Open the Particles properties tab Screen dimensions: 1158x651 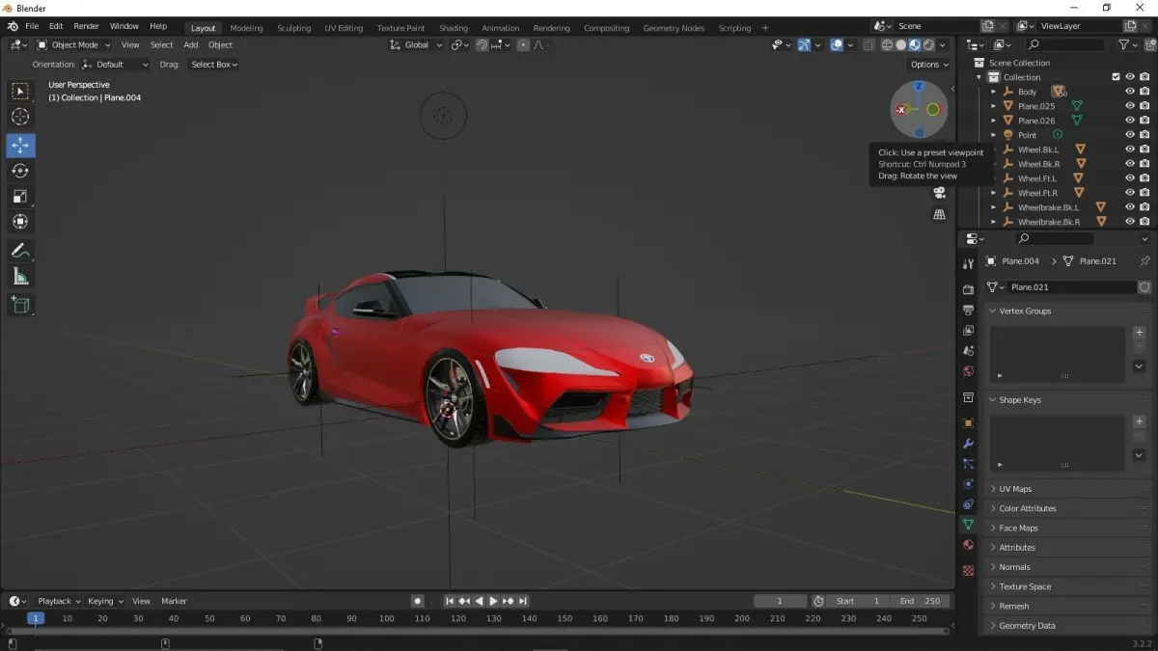[x=968, y=464]
